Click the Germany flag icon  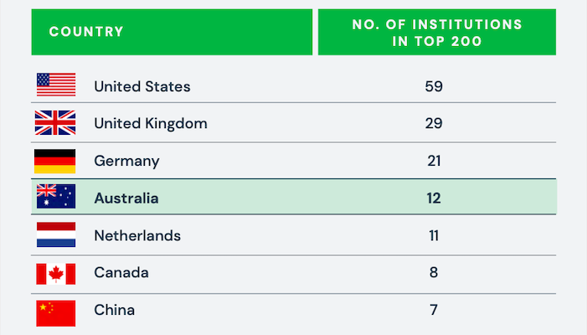click(x=55, y=161)
